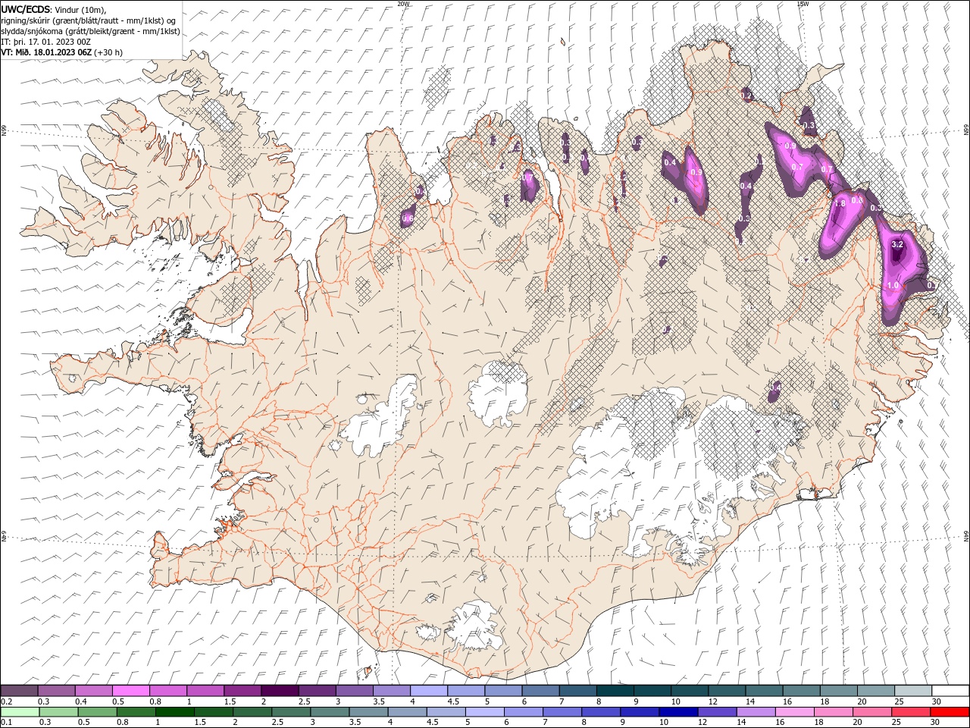Click the '20W' longitude label

(x=403, y=4)
